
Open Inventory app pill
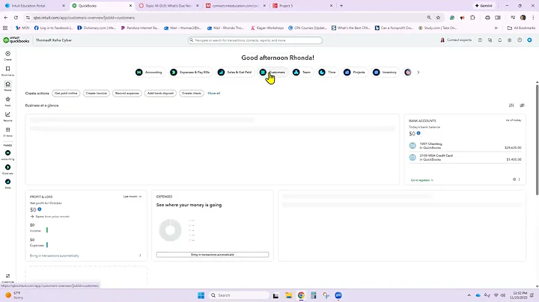386,72
